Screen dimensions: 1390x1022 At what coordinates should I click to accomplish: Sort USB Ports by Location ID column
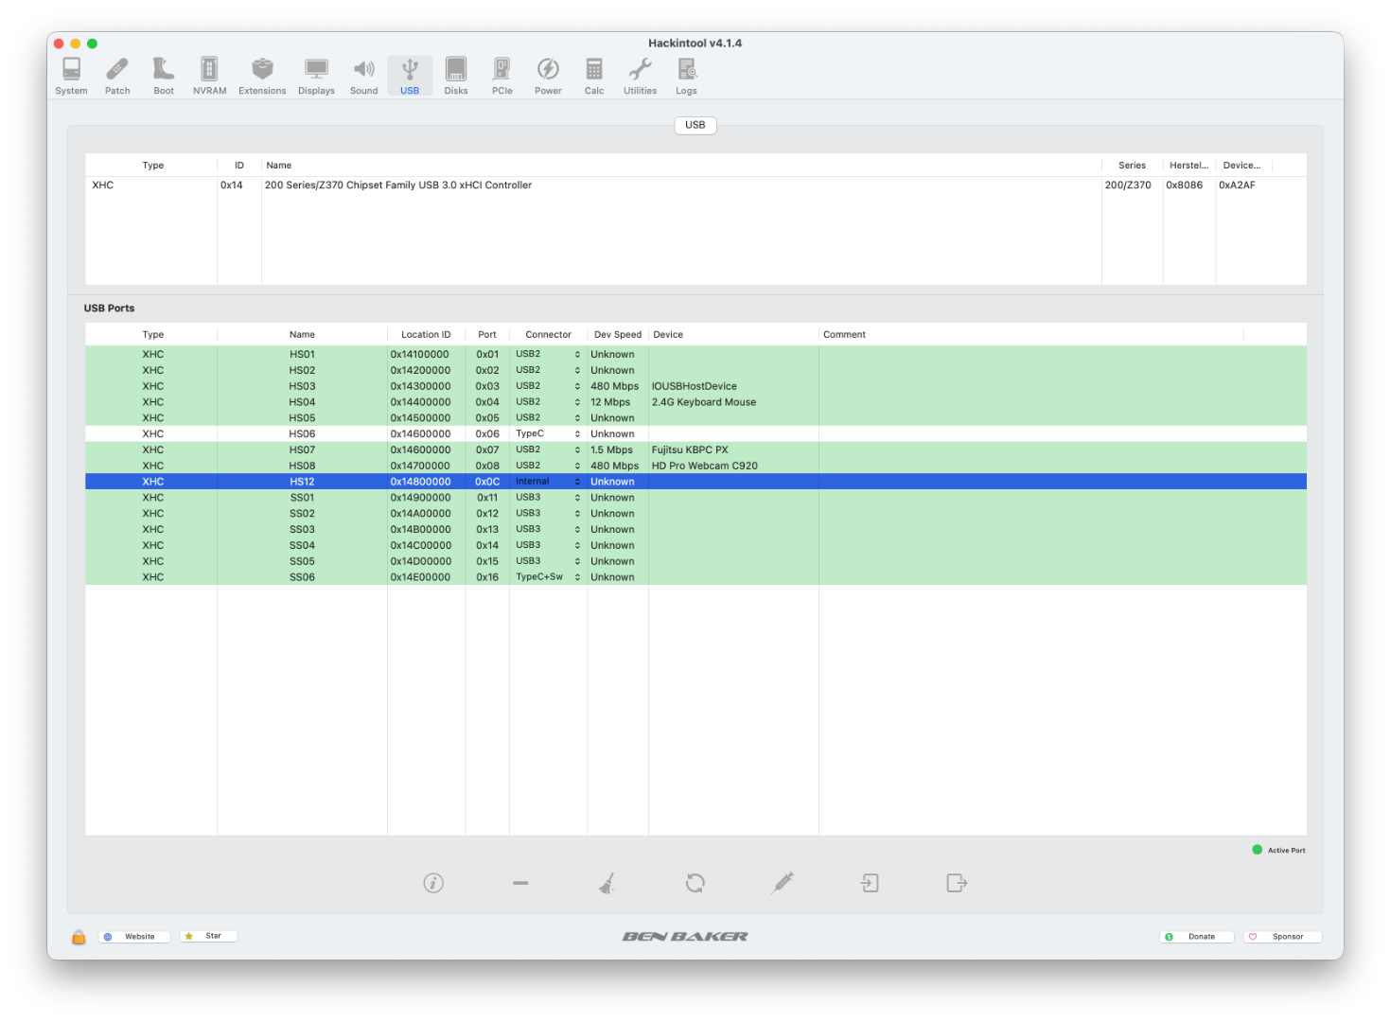click(426, 335)
